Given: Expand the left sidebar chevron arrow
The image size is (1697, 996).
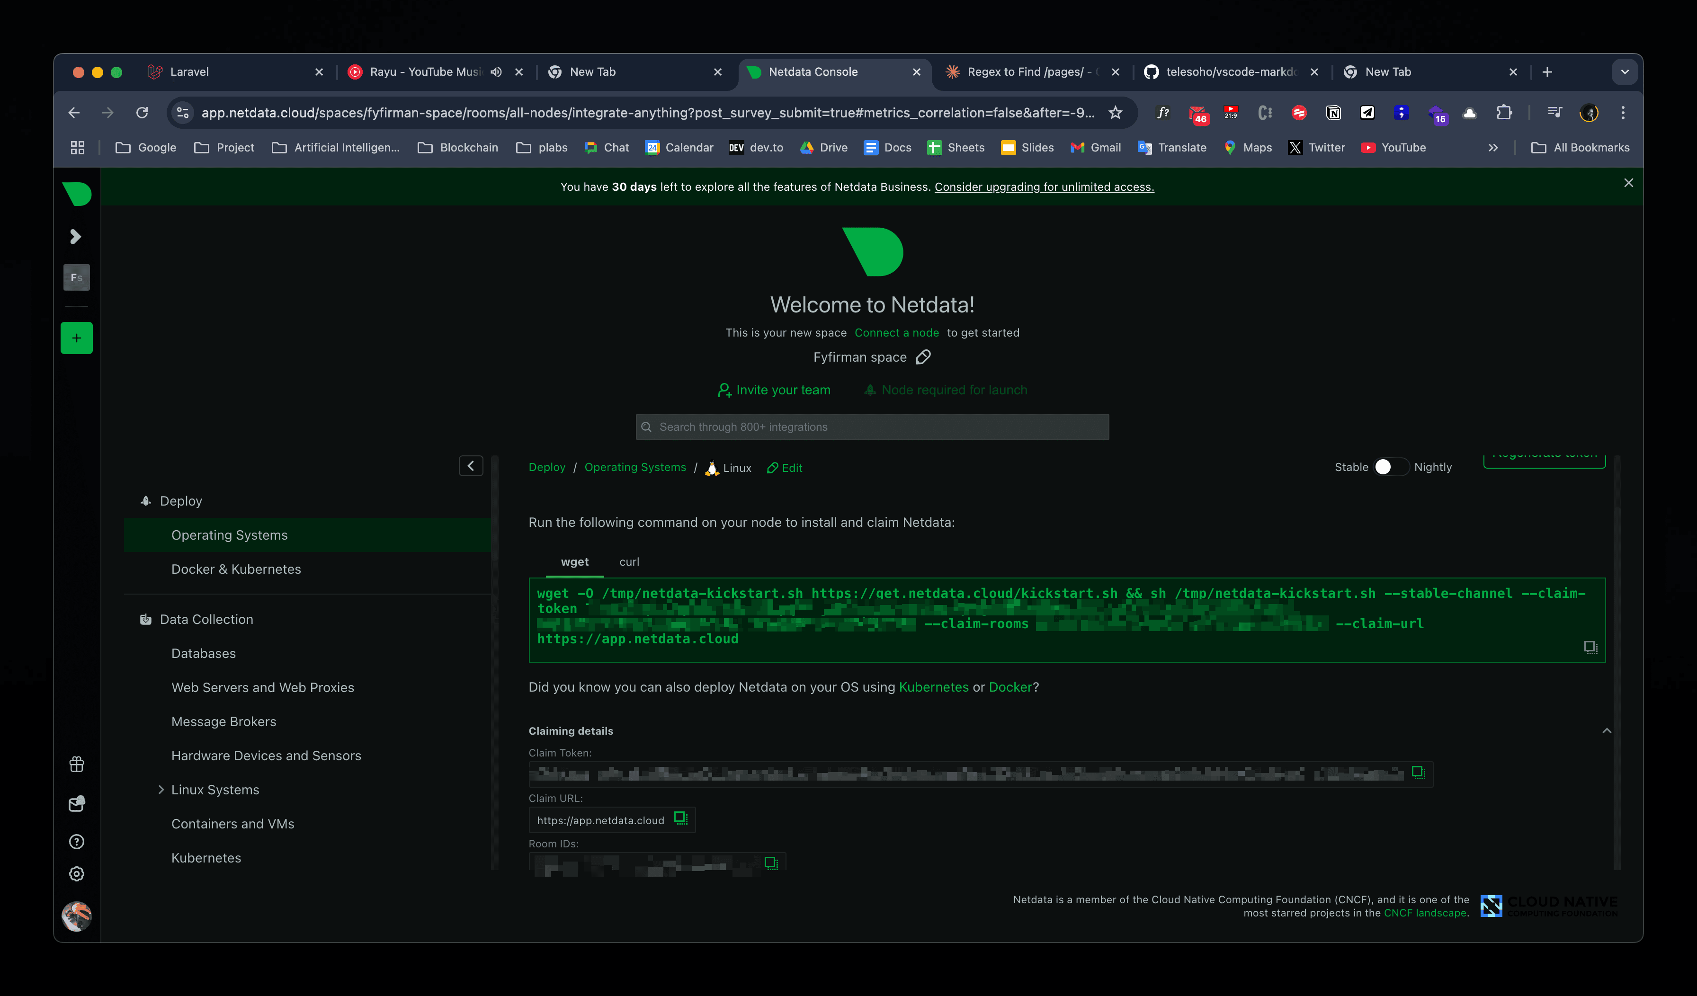Looking at the screenshot, I should [x=75, y=236].
